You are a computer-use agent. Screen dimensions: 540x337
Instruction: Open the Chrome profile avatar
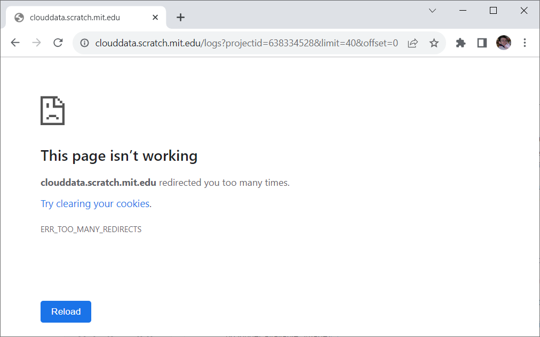pos(504,43)
